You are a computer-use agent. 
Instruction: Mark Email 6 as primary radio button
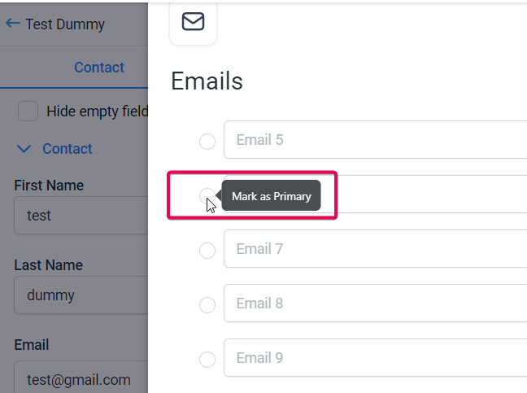[207, 195]
